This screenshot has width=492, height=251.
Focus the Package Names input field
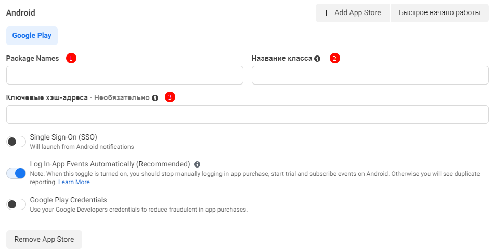pos(124,75)
